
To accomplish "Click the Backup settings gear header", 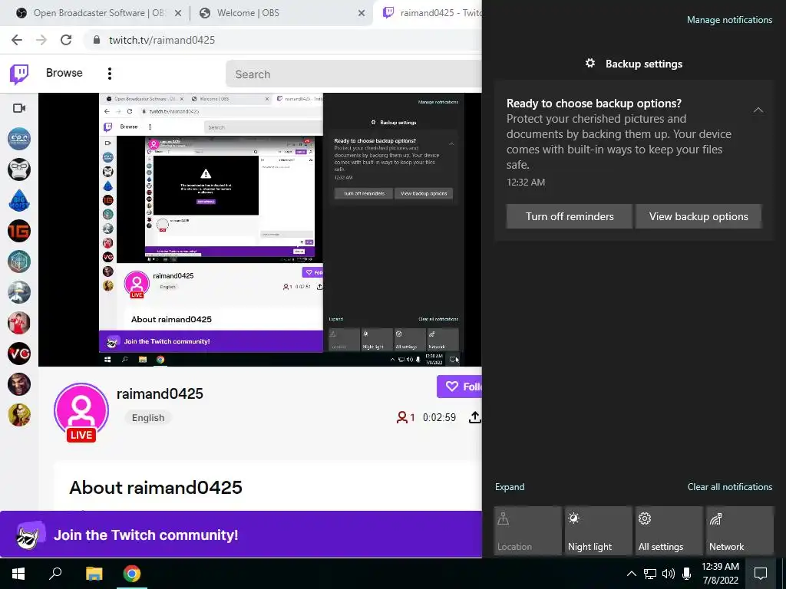I will coord(633,64).
